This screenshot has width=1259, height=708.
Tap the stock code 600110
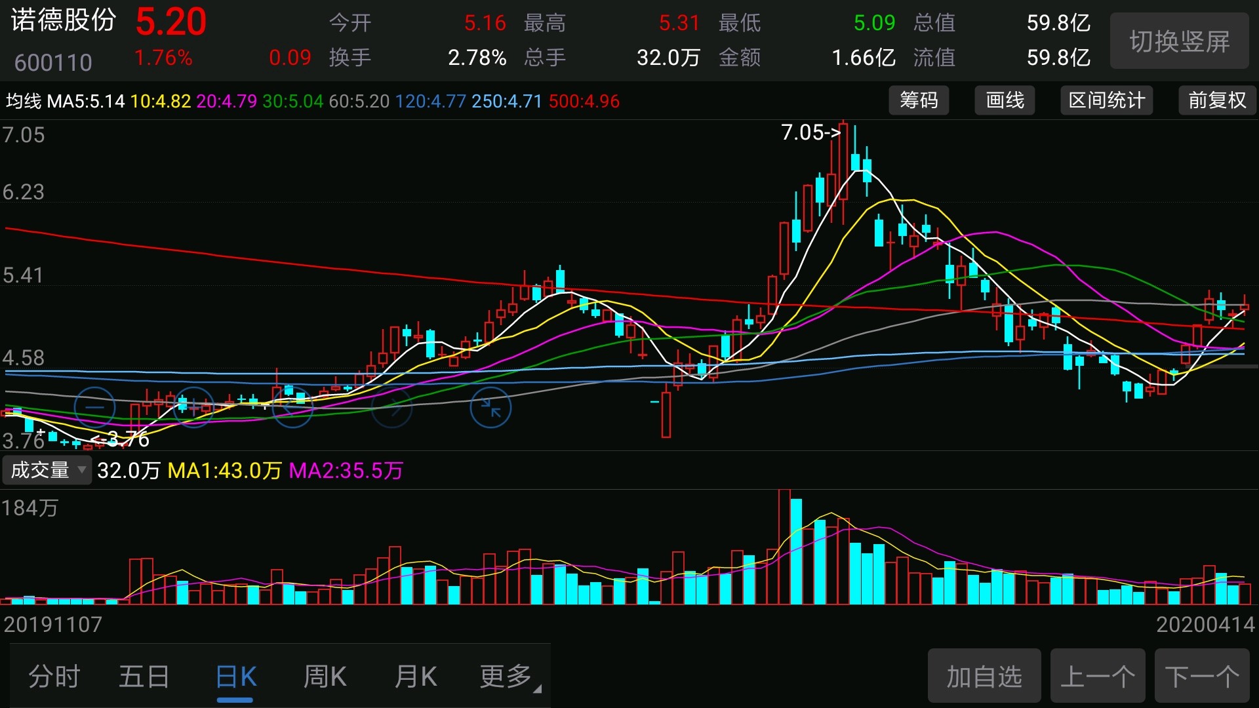[53, 63]
